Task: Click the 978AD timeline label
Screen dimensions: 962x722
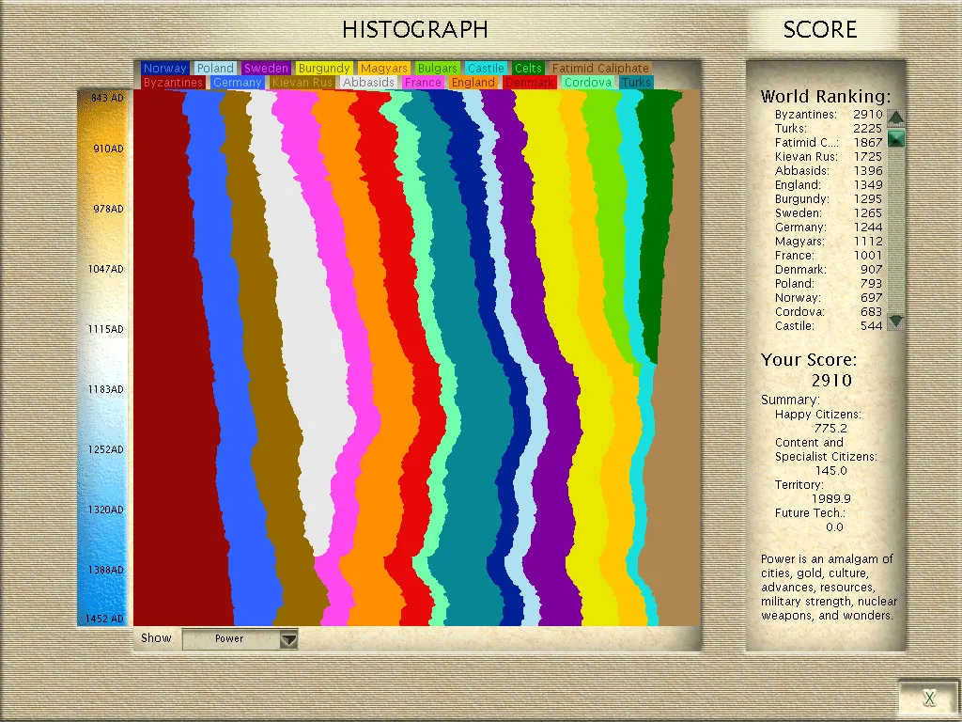Action: tap(108, 209)
